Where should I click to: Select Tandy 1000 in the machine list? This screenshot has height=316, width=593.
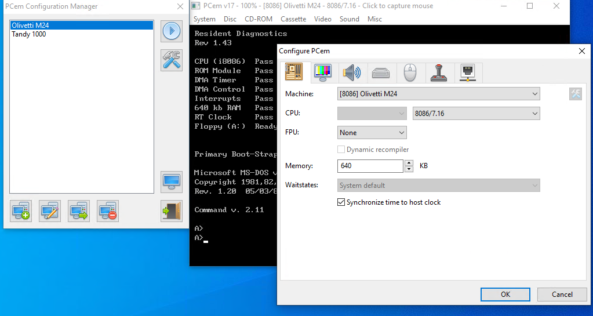29,34
